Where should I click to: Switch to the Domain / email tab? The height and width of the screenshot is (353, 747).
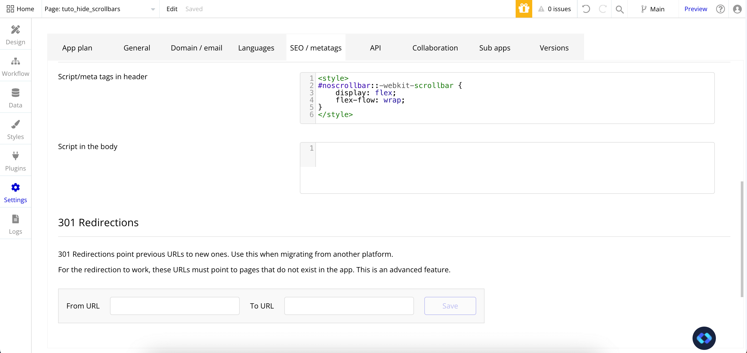[x=196, y=48]
